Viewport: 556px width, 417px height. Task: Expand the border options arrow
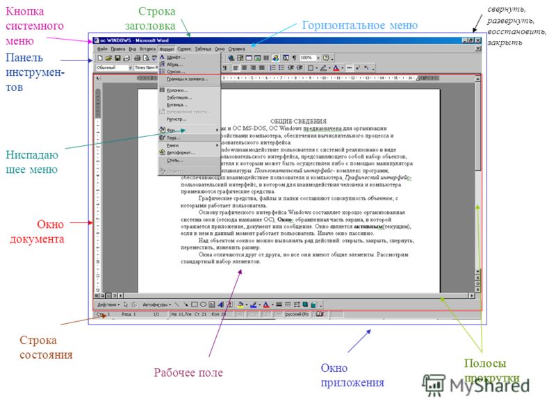pos(316,67)
